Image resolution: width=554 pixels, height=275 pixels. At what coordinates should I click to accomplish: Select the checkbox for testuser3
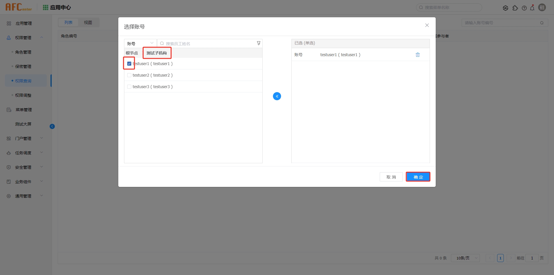129,86
